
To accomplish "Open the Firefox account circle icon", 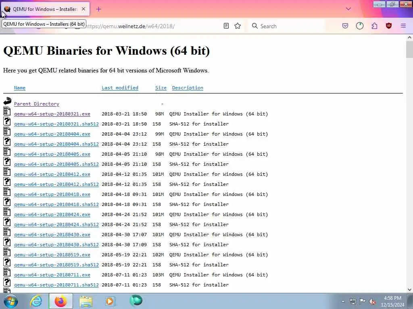I will coord(359,26).
